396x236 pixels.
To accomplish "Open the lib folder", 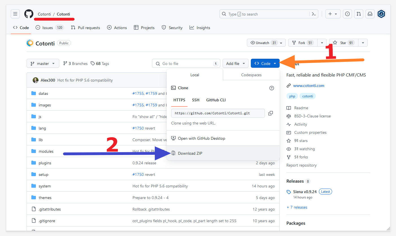I will click(41, 140).
